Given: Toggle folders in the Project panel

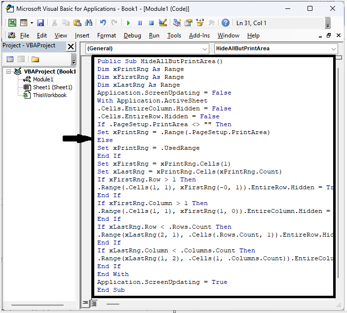Looking at the screenshot, I should (x=35, y=59).
